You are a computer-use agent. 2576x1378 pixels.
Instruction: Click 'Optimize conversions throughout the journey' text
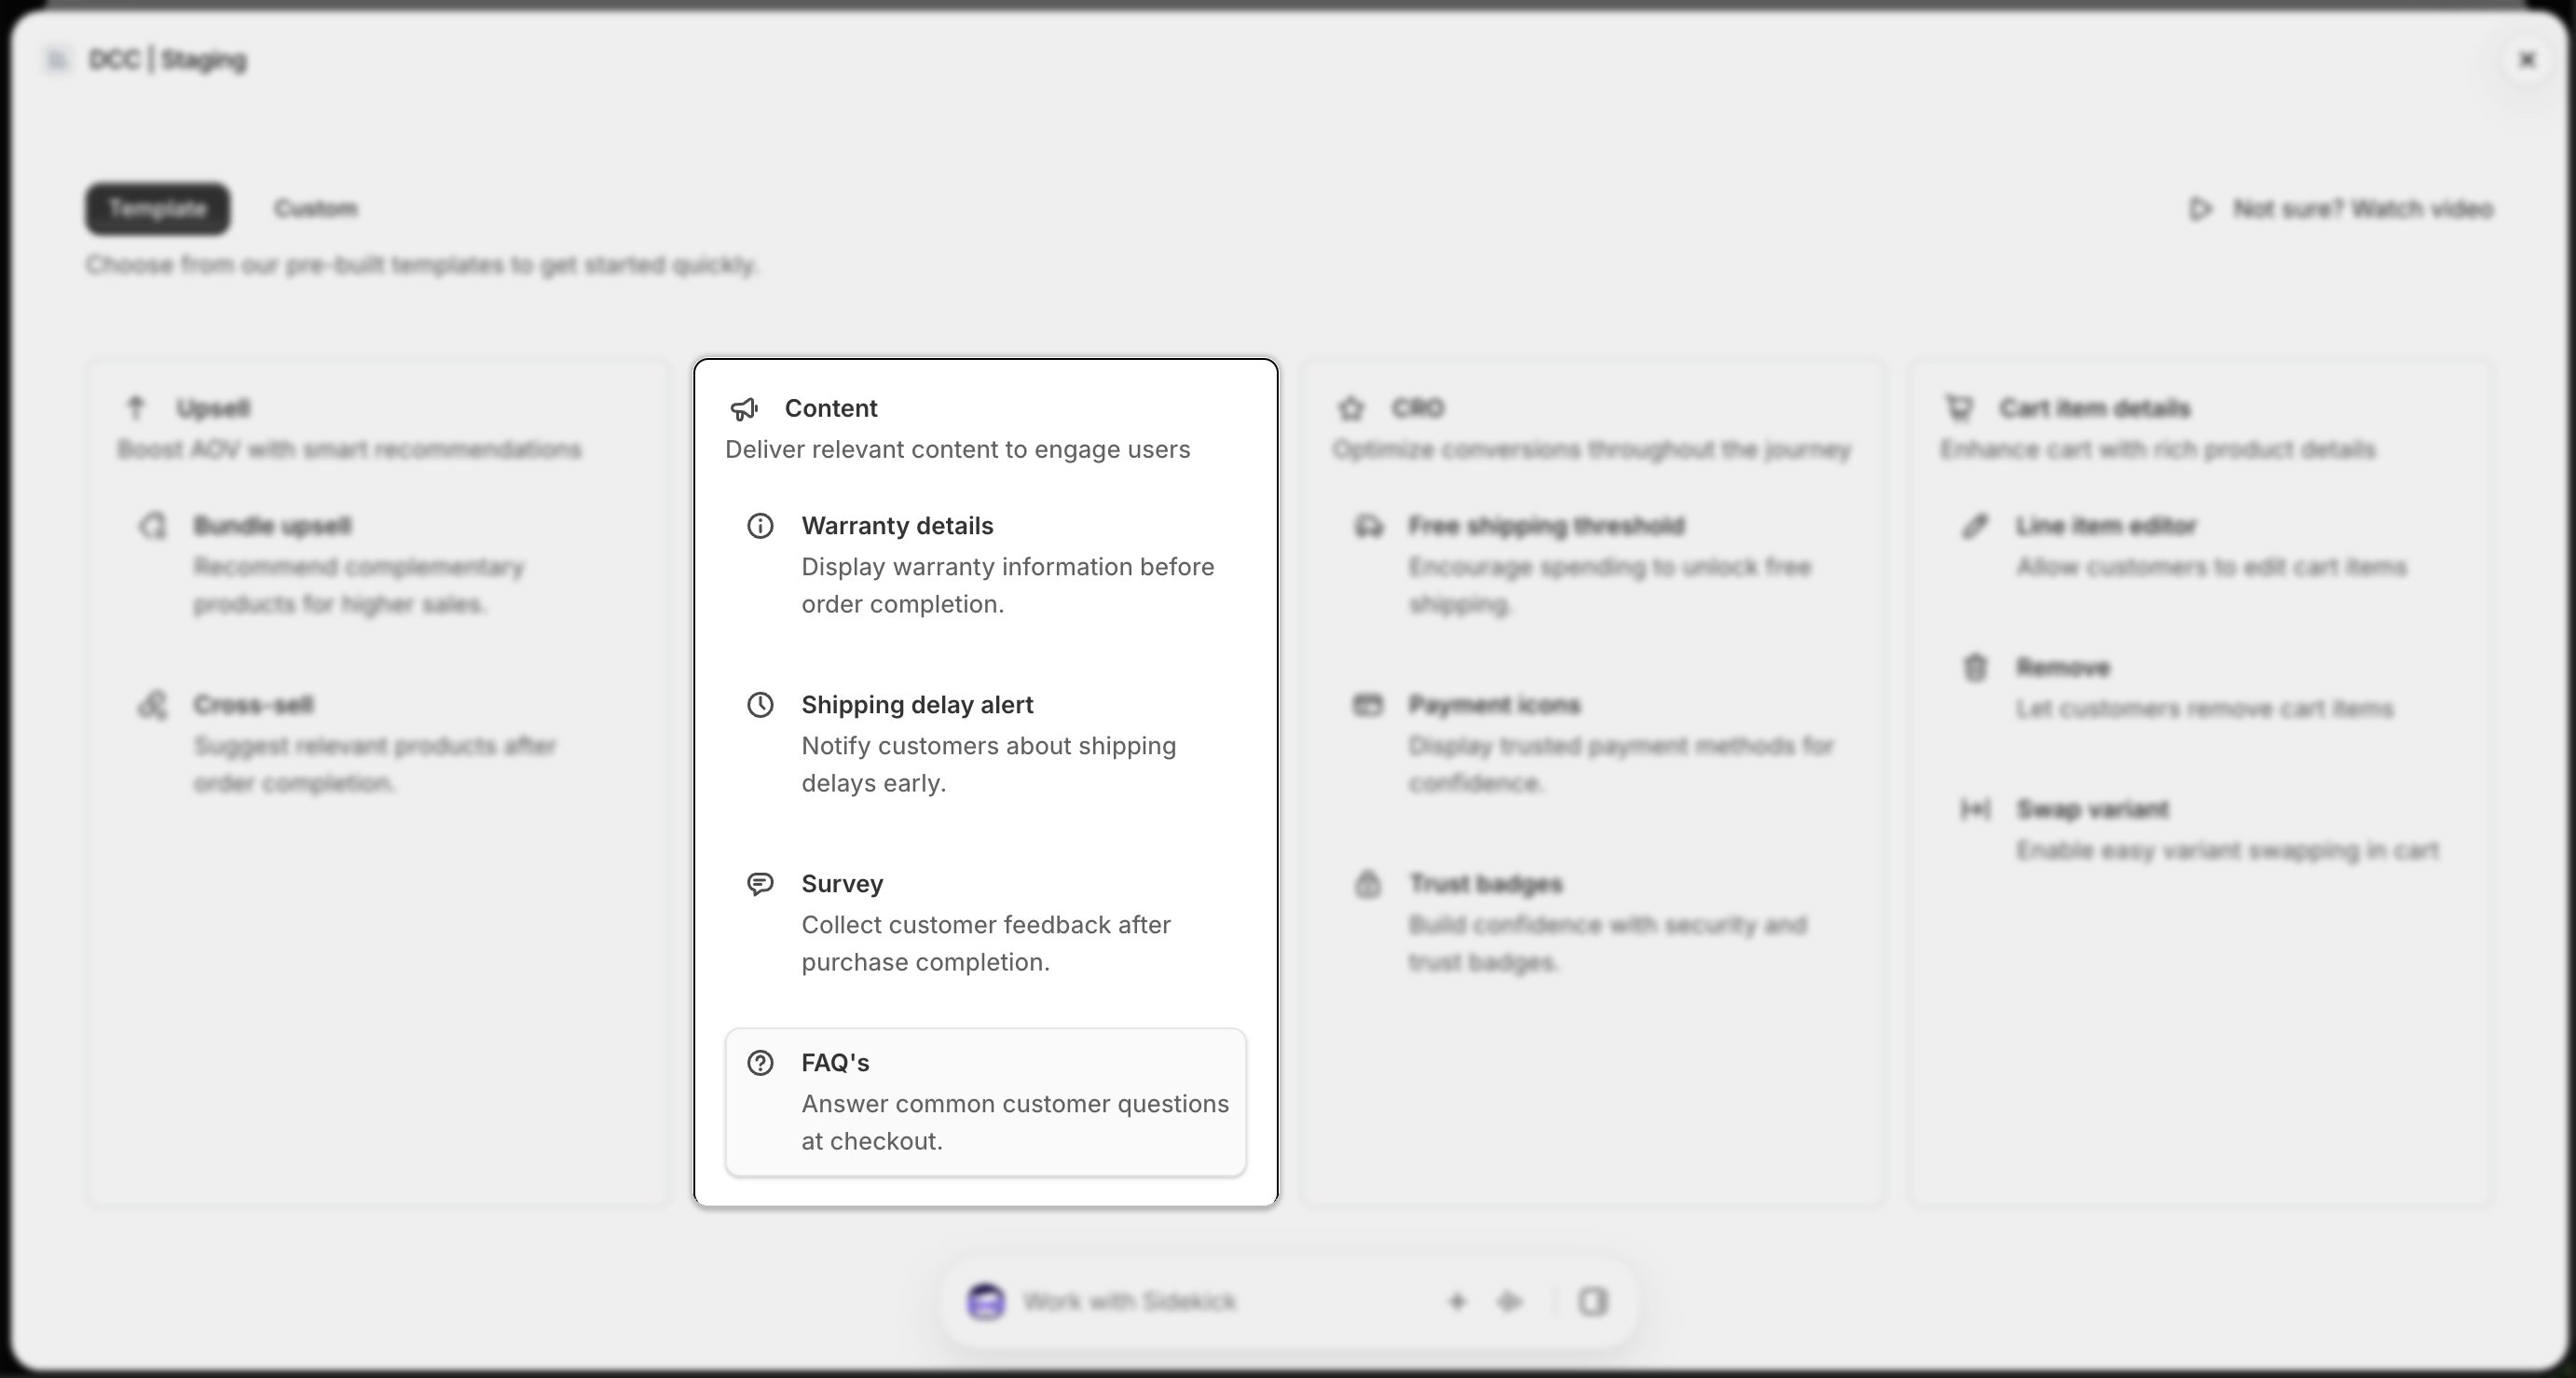tap(1592, 449)
